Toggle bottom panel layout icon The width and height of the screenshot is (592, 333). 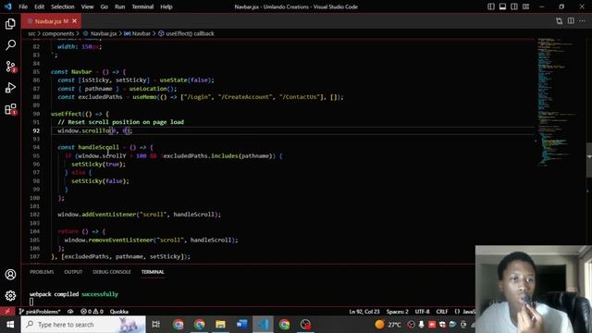click(502, 6)
